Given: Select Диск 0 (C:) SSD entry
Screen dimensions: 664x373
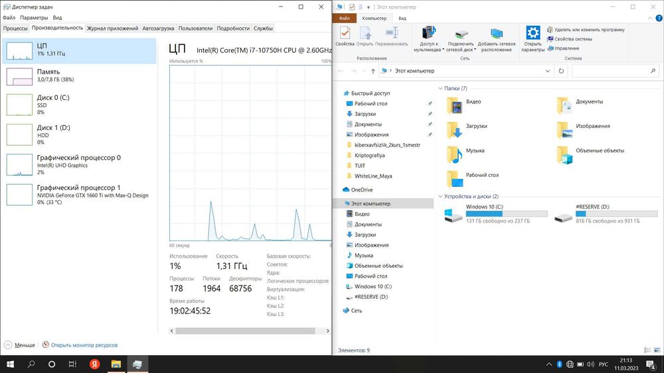Looking at the screenshot, I should (x=79, y=104).
